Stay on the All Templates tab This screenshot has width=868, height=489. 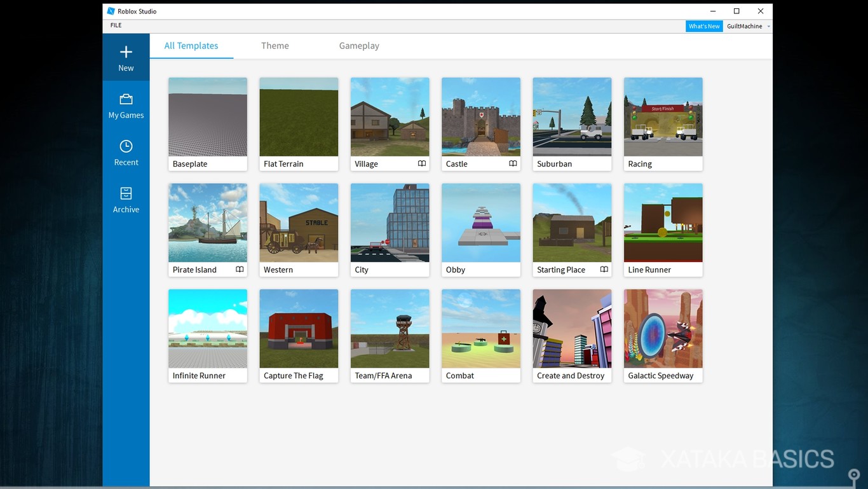click(x=191, y=45)
